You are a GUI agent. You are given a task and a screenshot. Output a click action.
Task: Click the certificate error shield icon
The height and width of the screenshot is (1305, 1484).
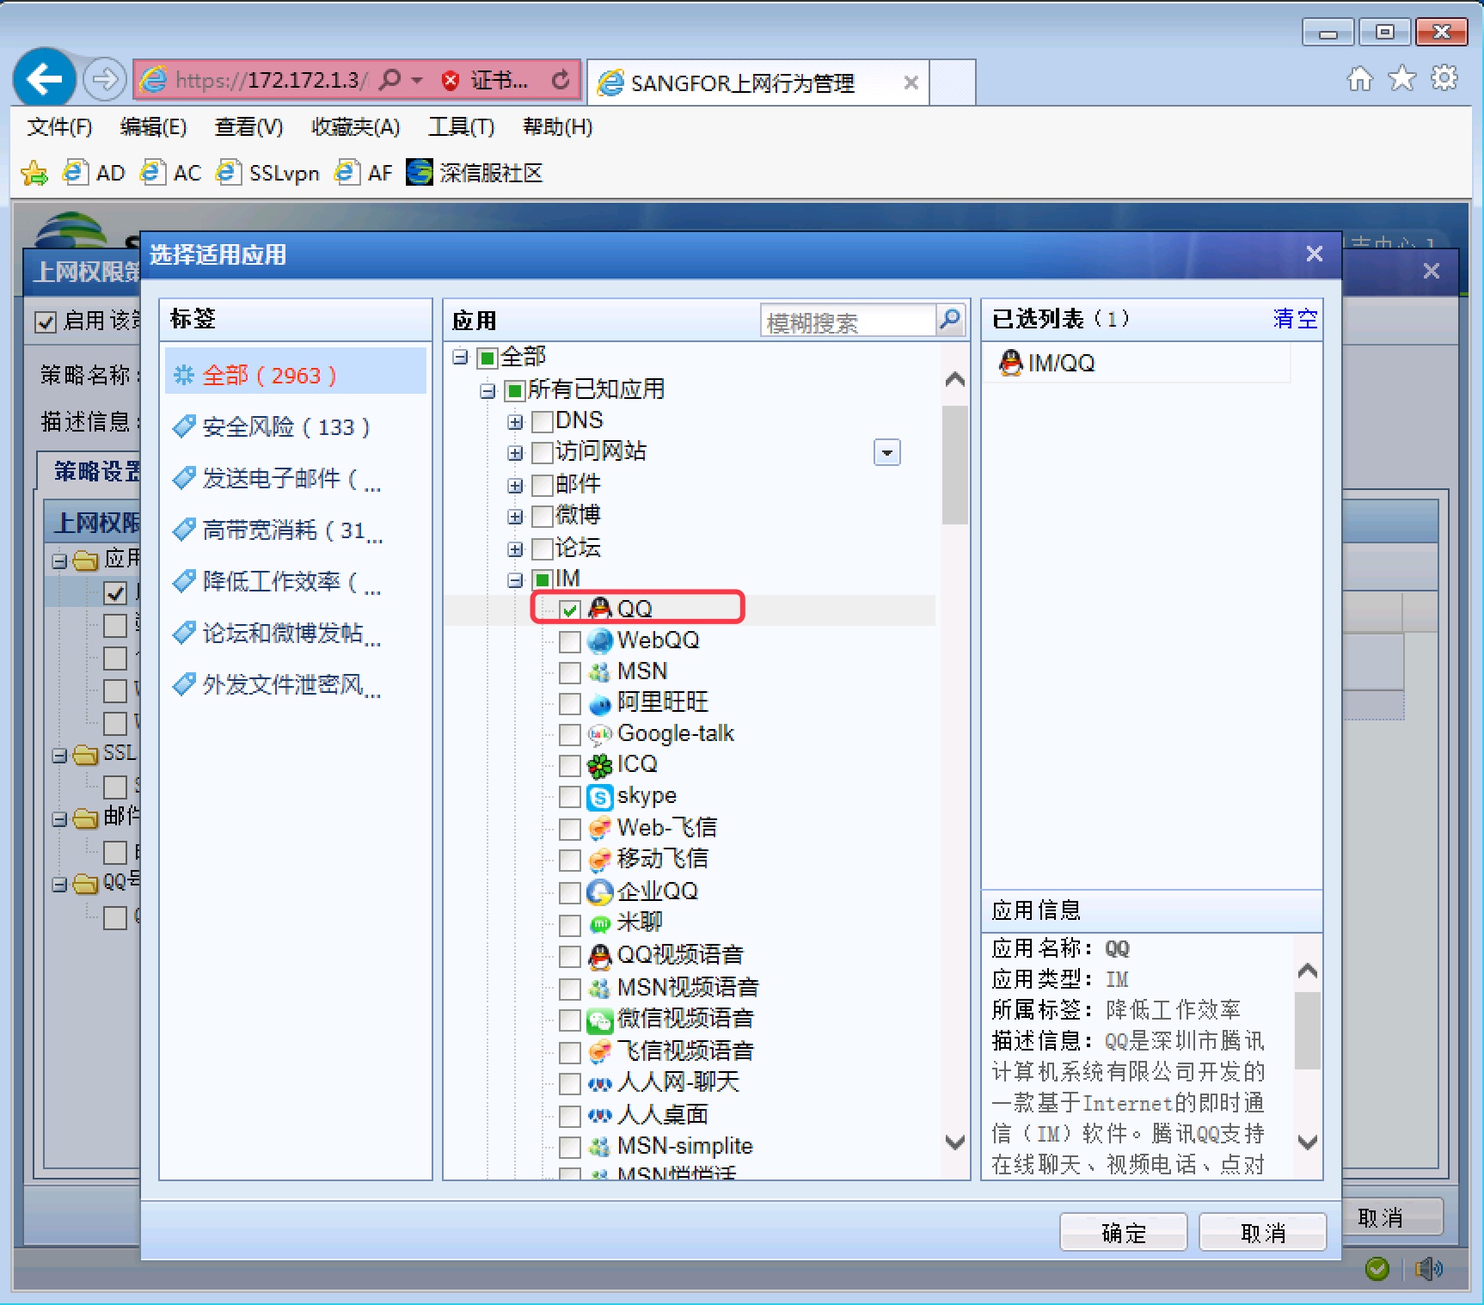tap(451, 81)
